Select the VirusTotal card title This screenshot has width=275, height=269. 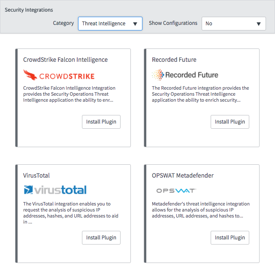[x=36, y=175]
